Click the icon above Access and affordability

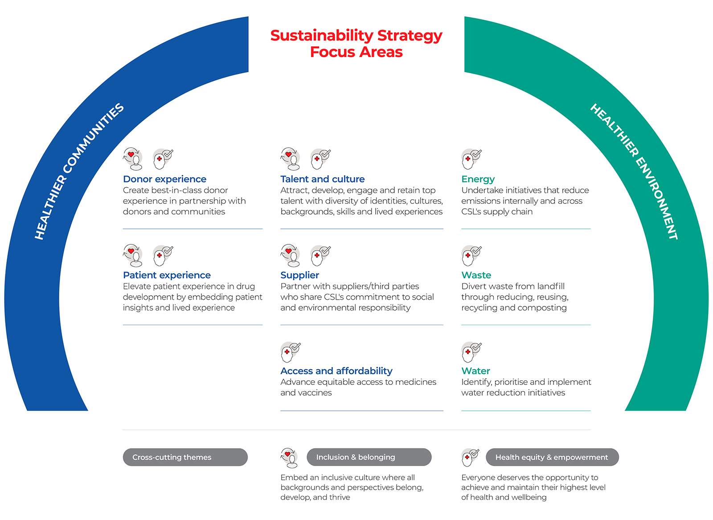point(291,352)
